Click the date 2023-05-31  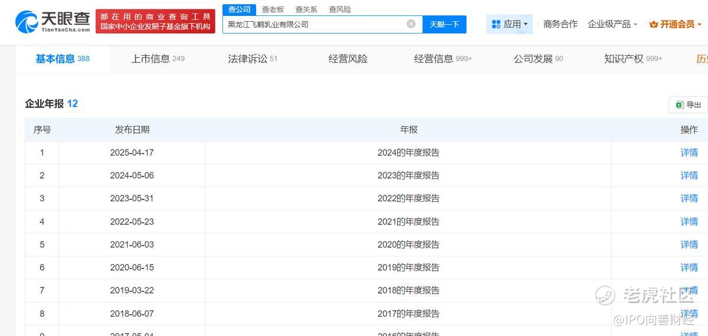point(132,198)
